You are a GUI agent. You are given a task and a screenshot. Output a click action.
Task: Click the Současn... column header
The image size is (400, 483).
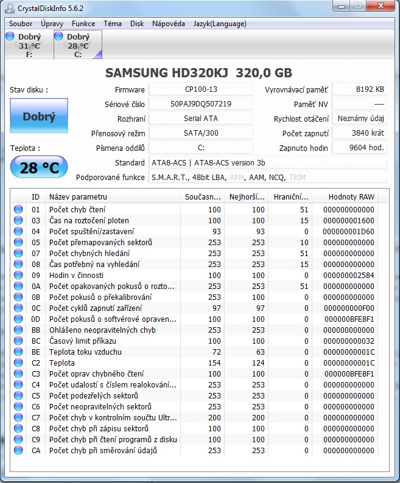click(x=202, y=197)
